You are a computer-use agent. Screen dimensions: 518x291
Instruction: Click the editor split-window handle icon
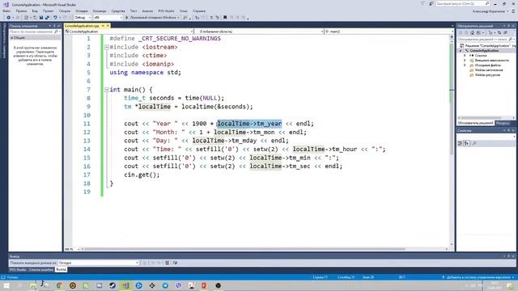[452, 37]
